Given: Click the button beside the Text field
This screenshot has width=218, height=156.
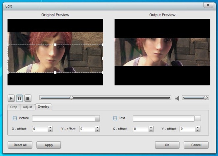Looking at the screenshot, I should 198,118.
